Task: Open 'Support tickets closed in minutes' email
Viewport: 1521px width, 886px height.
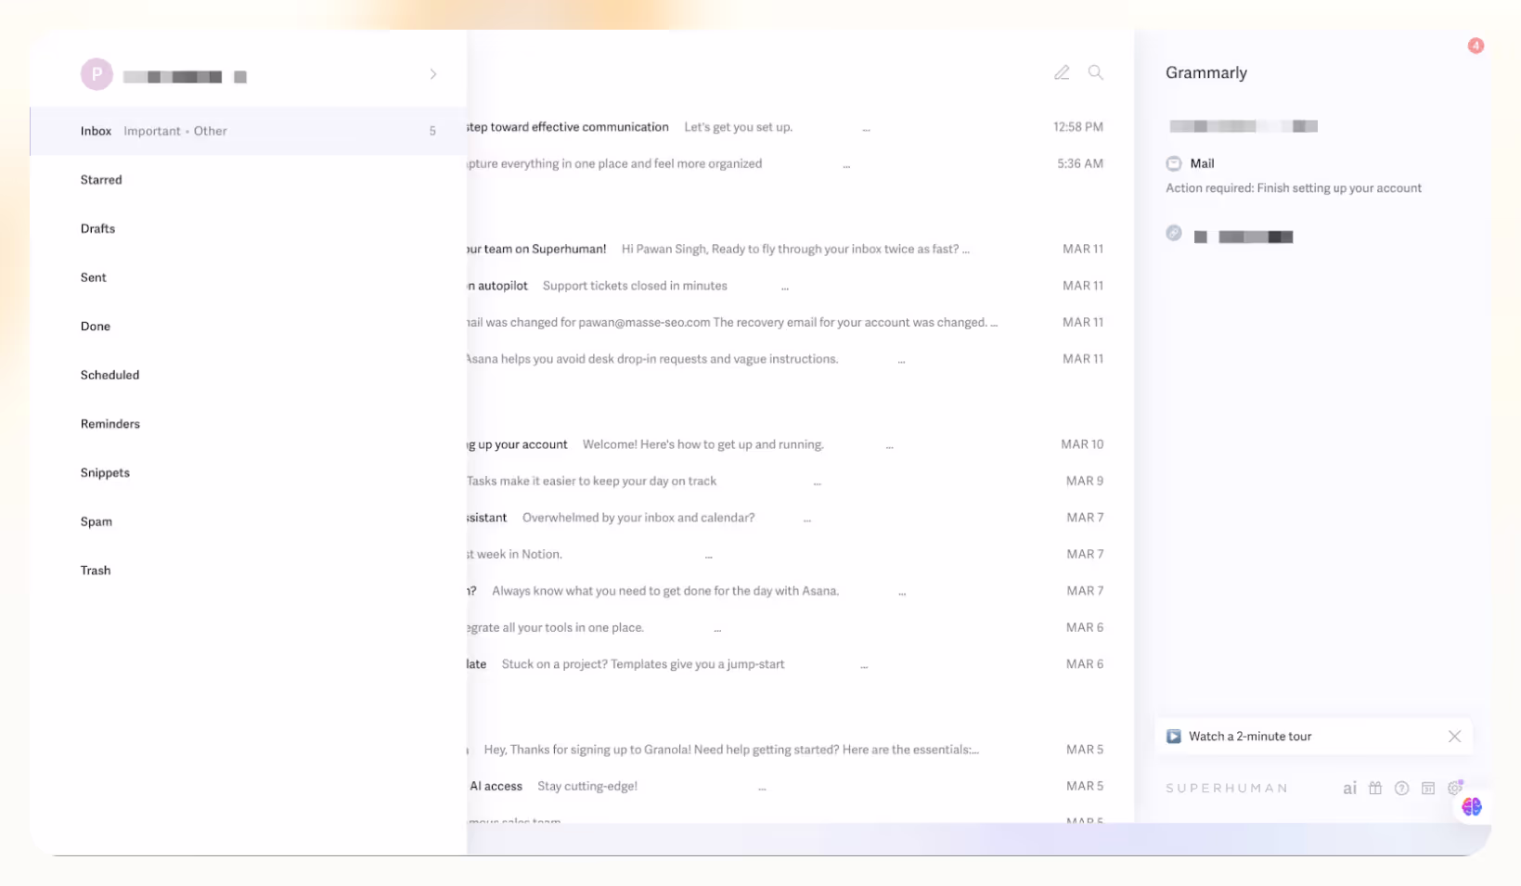Action: point(785,286)
